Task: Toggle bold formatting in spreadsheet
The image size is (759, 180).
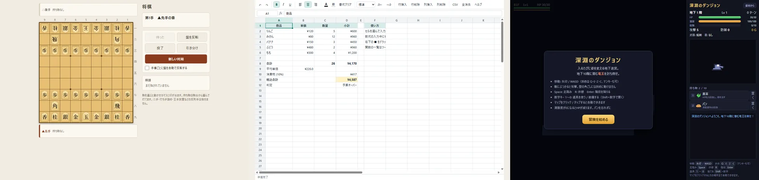Action: coord(276,5)
